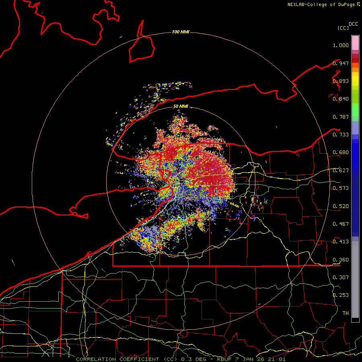
Task: Click the 50 NMI range ring label
Action: [x=181, y=107]
